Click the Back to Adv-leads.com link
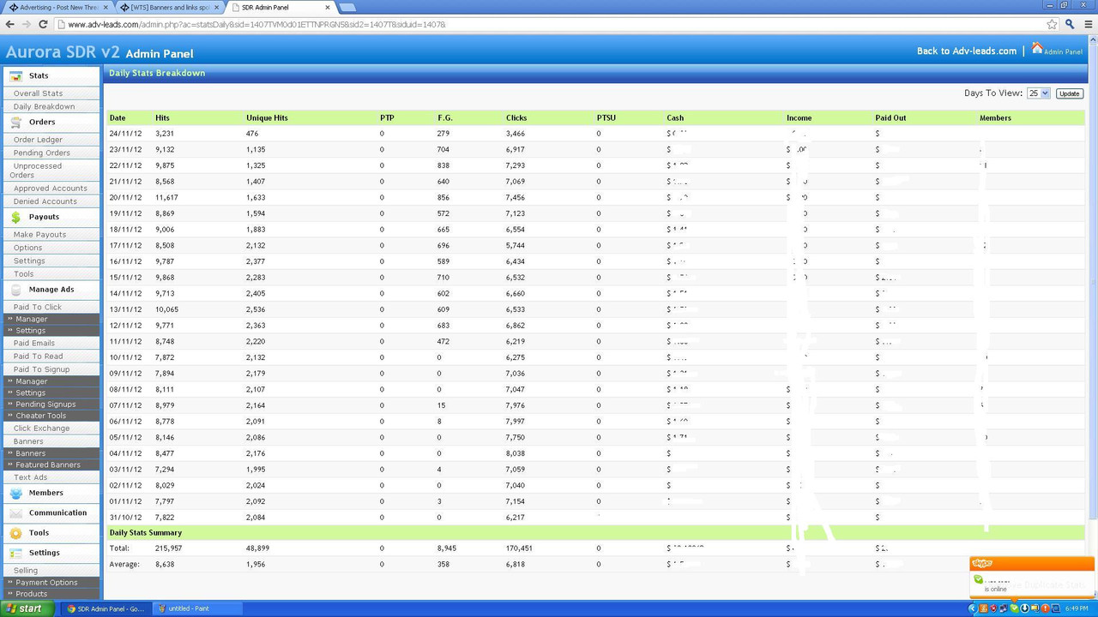This screenshot has width=1098, height=617. click(967, 51)
